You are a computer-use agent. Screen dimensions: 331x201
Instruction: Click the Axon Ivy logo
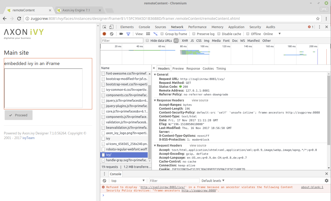pyautogui.click(x=24, y=34)
